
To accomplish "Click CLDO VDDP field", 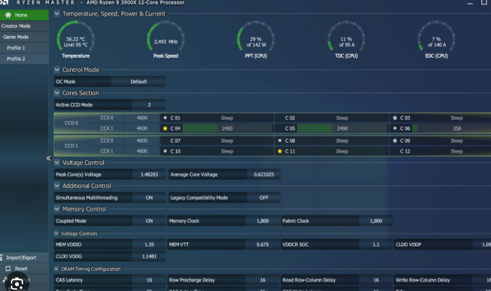I will click(443, 244).
